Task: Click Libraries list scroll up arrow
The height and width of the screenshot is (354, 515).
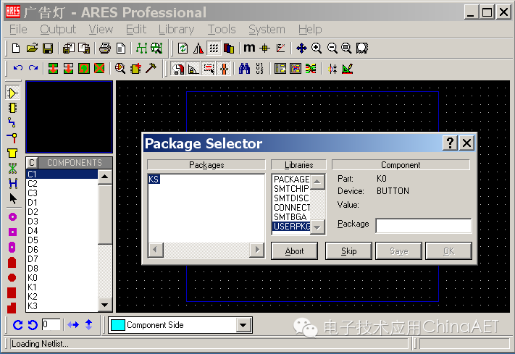Action: pos(317,182)
